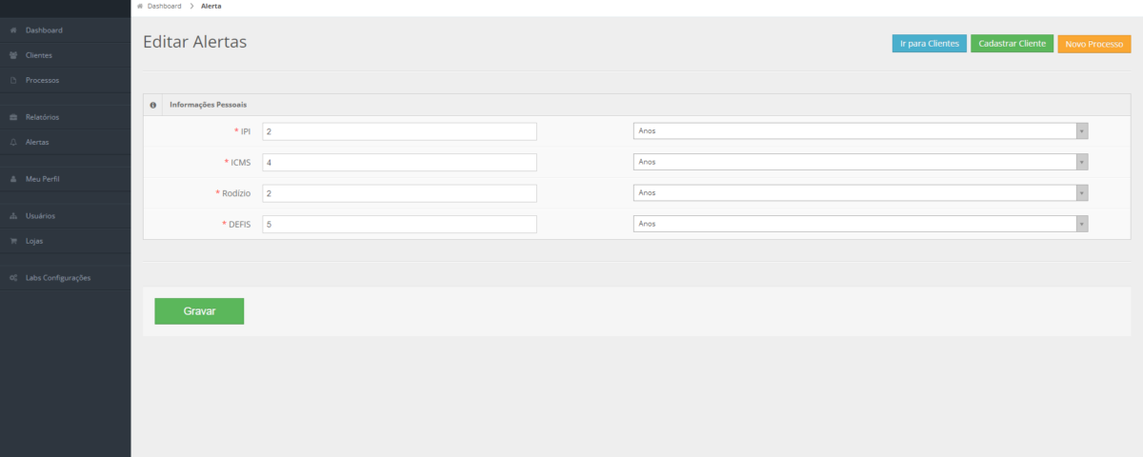Click the Processos file icon
Viewport: 1143px width, 457px height.
[x=13, y=80]
